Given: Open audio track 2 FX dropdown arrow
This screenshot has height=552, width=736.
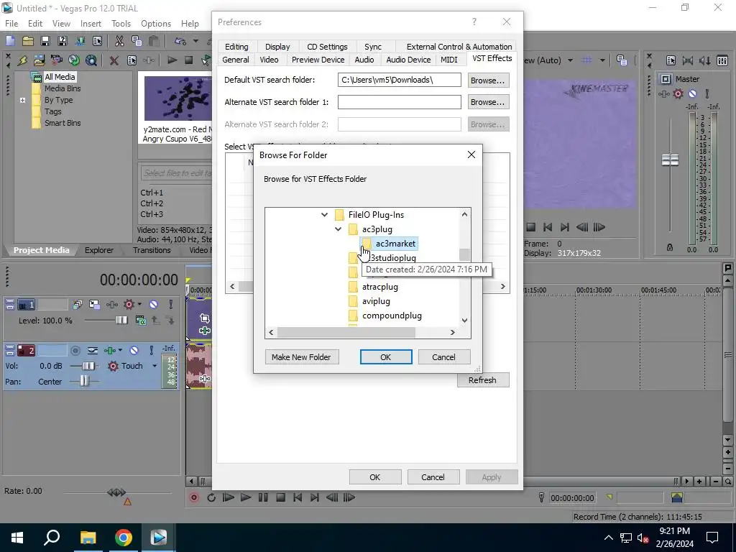Looking at the screenshot, I should (121, 351).
